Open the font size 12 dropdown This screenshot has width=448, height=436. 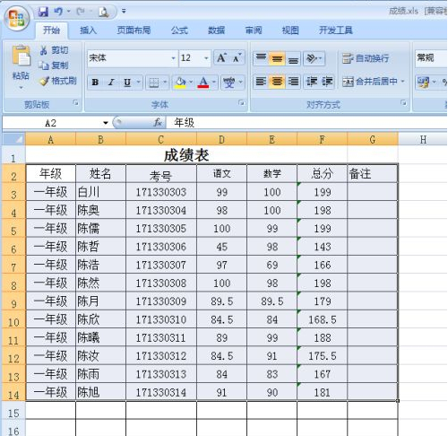tap(206, 58)
